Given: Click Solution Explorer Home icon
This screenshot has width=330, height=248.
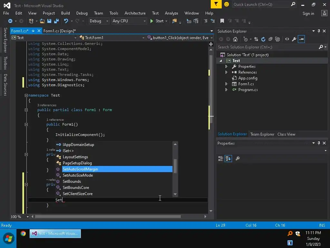Looking at the screenshot, I should 235,39.
